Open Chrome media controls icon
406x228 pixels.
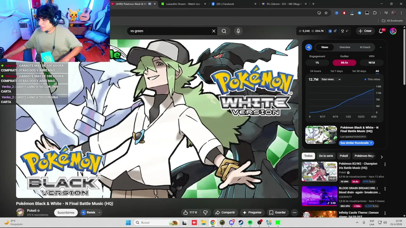386,13
